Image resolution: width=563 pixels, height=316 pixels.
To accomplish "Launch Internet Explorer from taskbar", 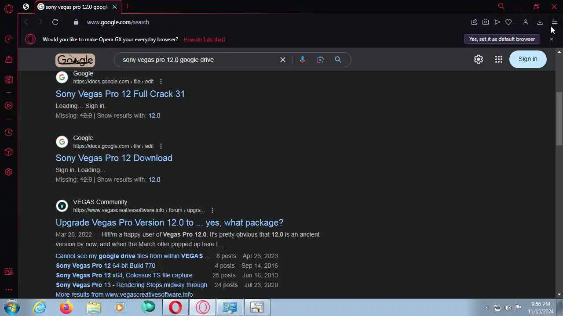I will tap(40, 307).
